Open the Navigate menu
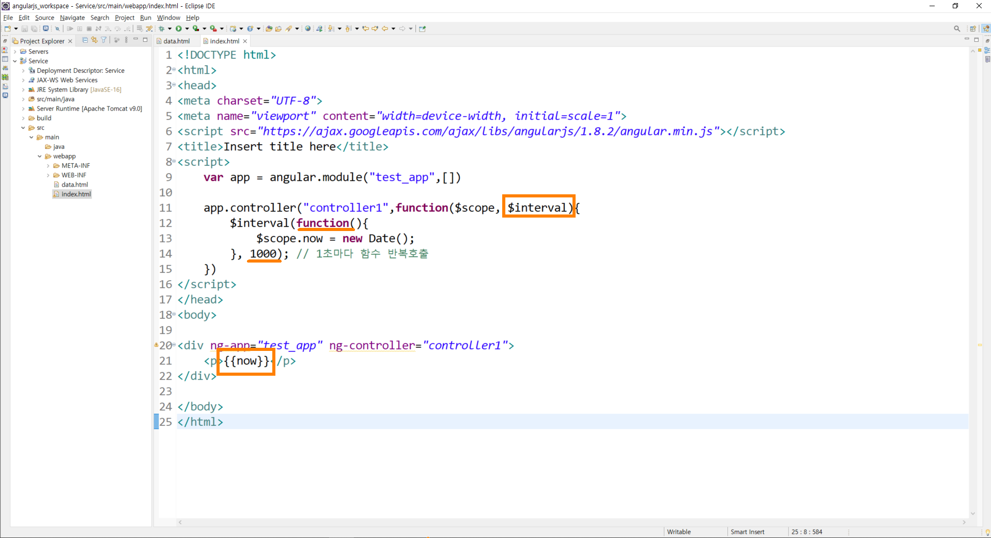Screen dimensions: 991x538 72,18
